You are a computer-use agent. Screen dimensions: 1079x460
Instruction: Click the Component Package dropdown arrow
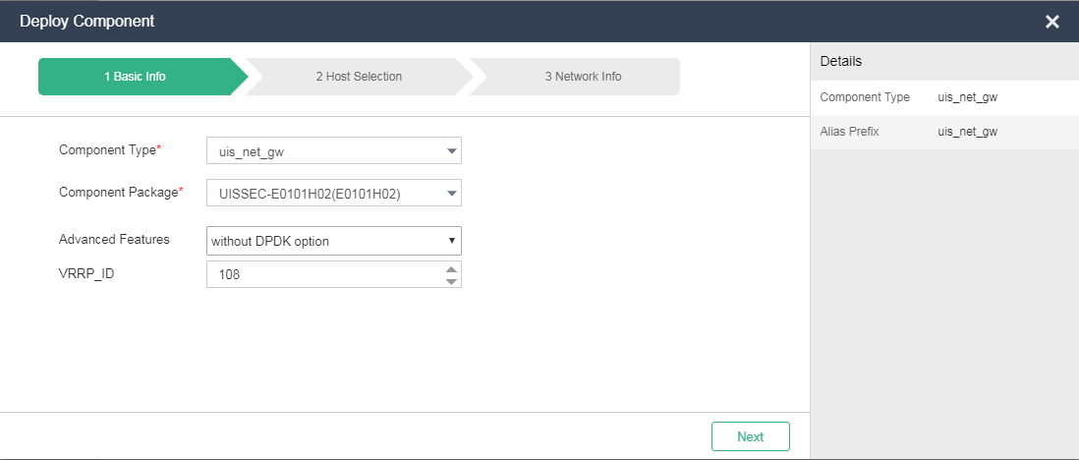(451, 194)
